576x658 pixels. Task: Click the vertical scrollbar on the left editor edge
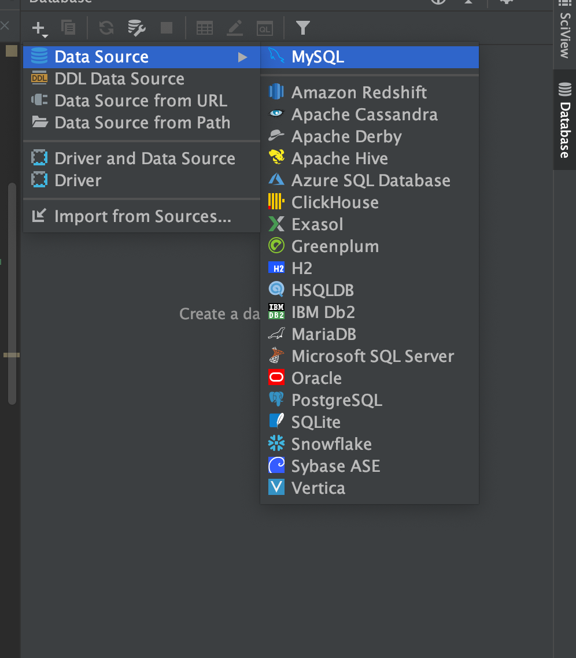pyautogui.click(x=12, y=289)
